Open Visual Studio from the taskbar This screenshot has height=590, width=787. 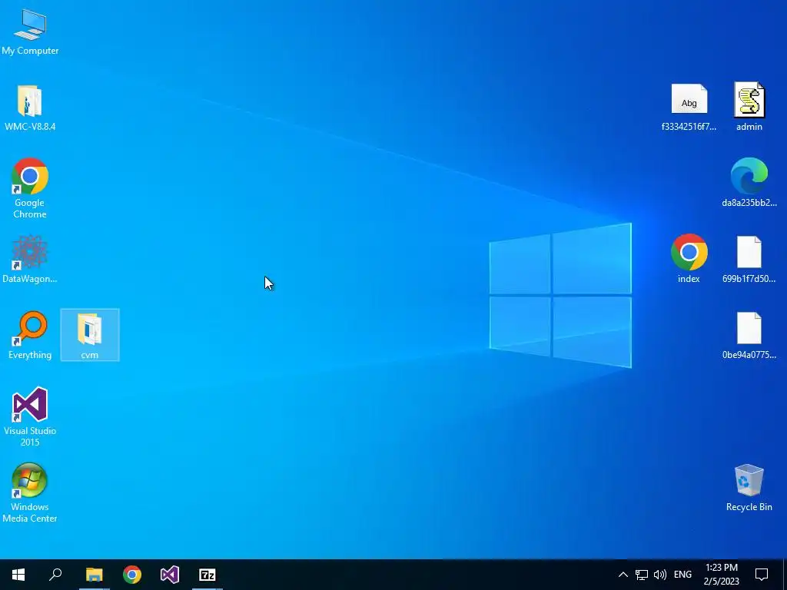170,575
